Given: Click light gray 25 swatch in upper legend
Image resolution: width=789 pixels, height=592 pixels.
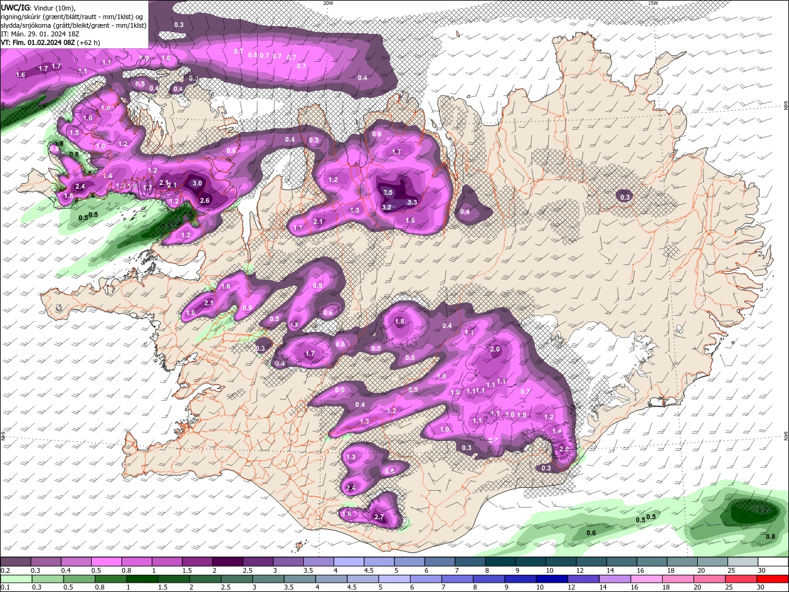Looking at the screenshot, I should 743,562.
